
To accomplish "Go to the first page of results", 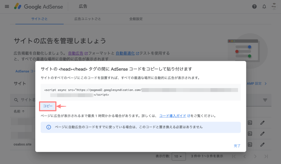I will [234, 156].
